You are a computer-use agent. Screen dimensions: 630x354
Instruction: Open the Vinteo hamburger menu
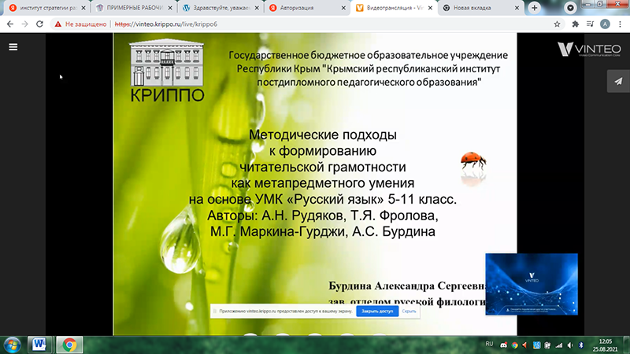click(x=13, y=47)
